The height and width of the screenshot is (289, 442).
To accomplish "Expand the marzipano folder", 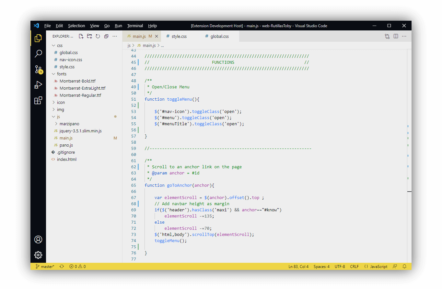I will pyautogui.click(x=84, y=124).
